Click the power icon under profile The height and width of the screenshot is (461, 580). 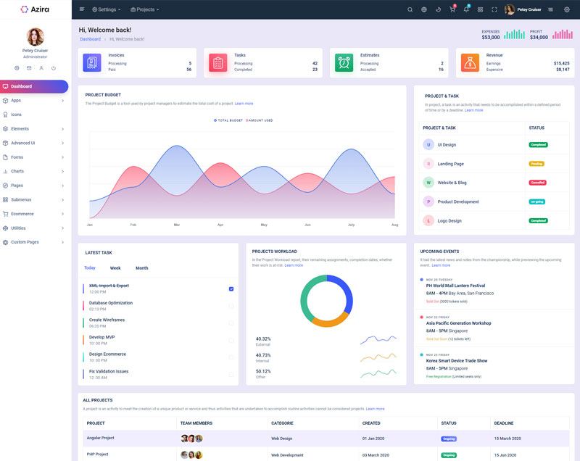pos(54,68)
